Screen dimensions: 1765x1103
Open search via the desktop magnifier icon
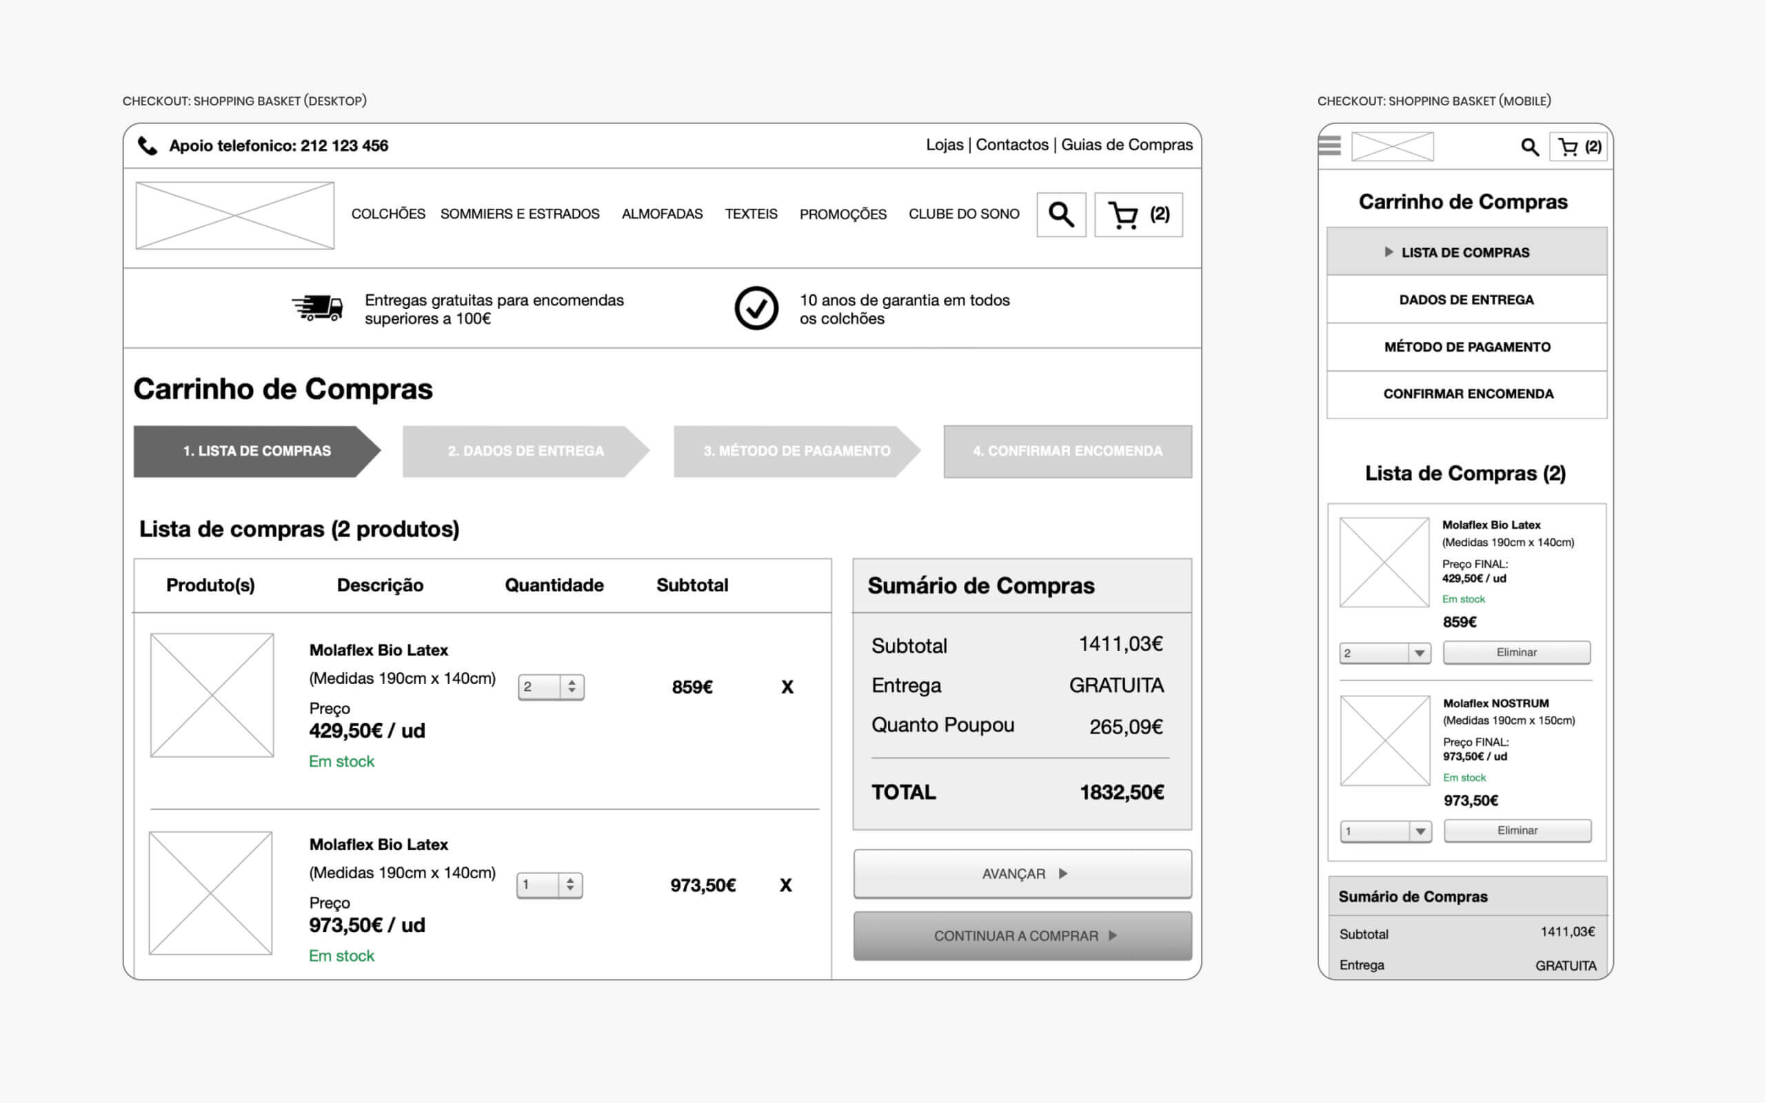tap(1061, 214)
